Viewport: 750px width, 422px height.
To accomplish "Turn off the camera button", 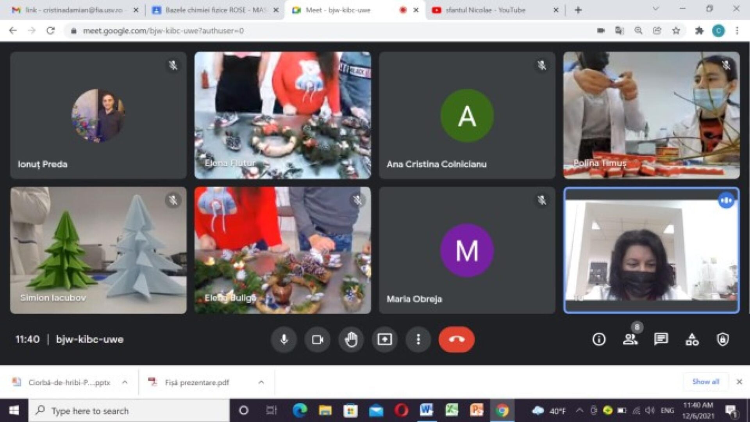I will pyautogui.click(x=317, y=339).
